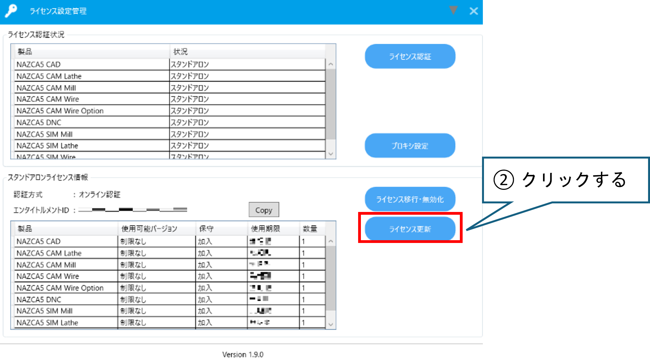Select NAZCA5 CAM Wire Option lower row
This screenshot has height=360, width=650.
click(169, 288)
